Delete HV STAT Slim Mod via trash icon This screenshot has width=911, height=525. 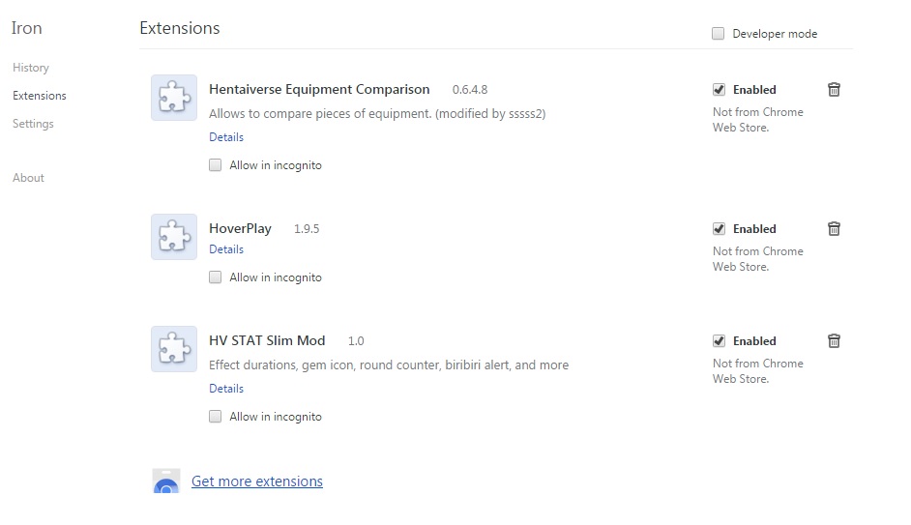[834, 341]
